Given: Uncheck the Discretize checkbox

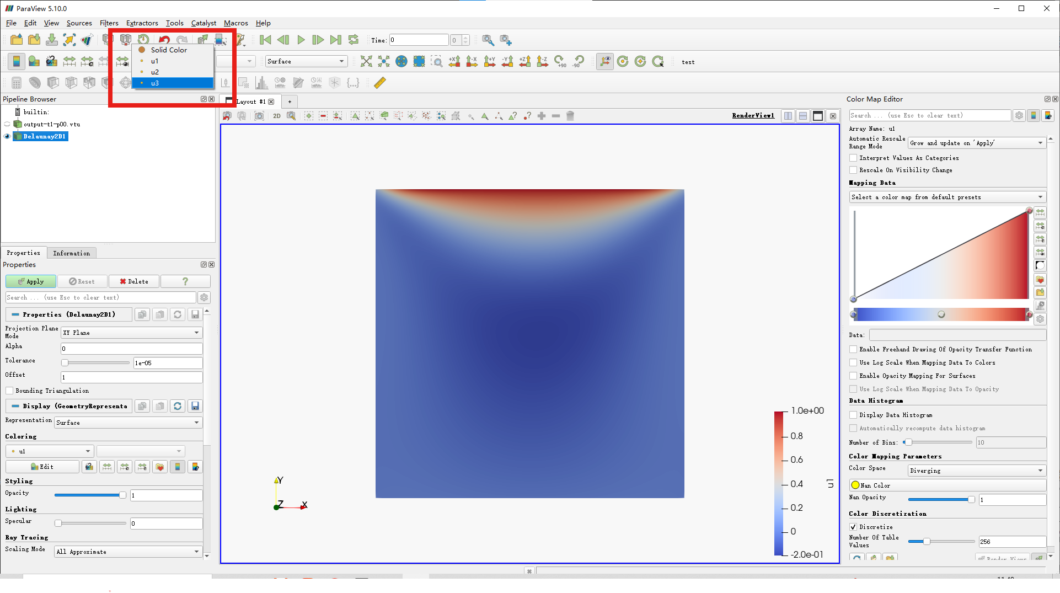Looking at the screenshot, I should point(853,527).
